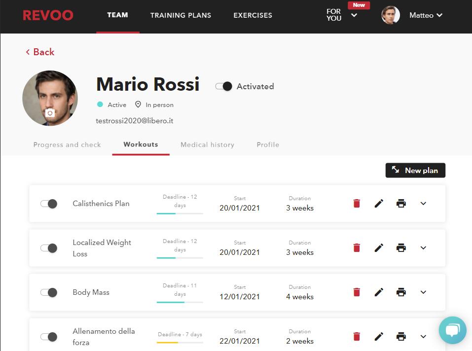Expand the Calisthenics Plan row
Screen dimensions: 472x351
tap(423, 204)
